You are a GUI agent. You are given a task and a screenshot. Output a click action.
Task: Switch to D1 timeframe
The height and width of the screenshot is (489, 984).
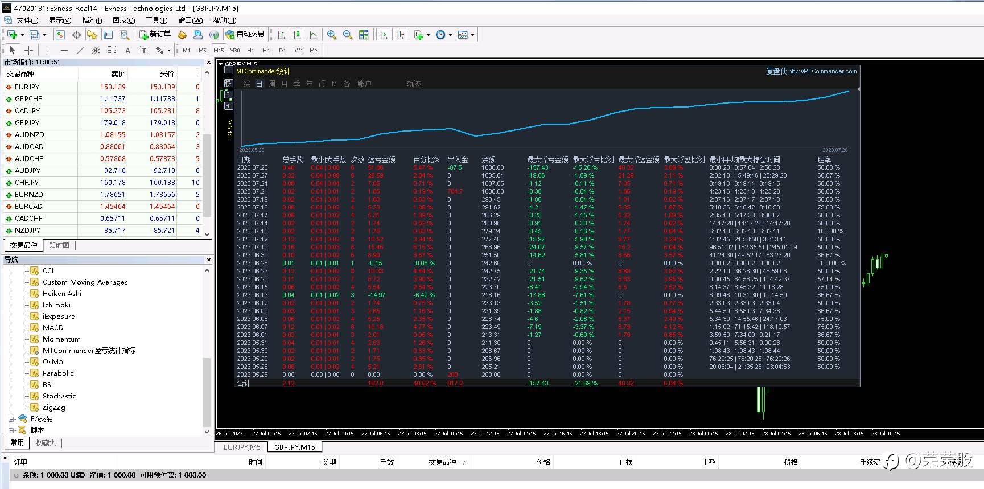coord(282,50)
